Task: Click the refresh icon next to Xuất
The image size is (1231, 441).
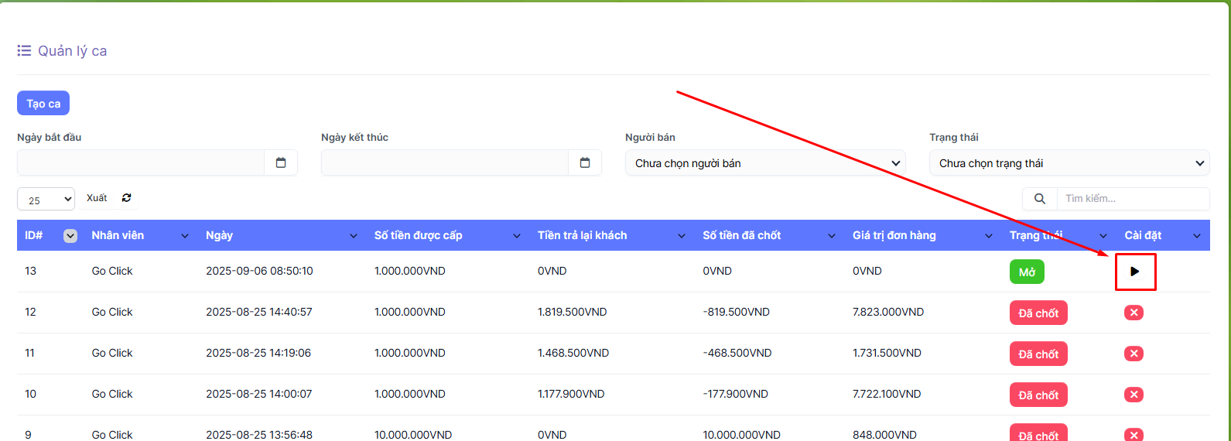Action: (126, 198)
